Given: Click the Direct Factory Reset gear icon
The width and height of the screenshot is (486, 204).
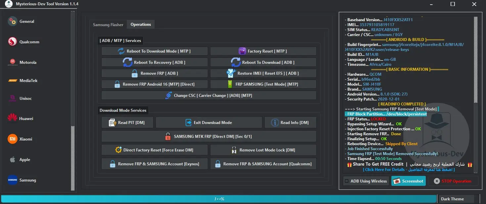Looking at the screenshot, I should [x=118, y=150].
